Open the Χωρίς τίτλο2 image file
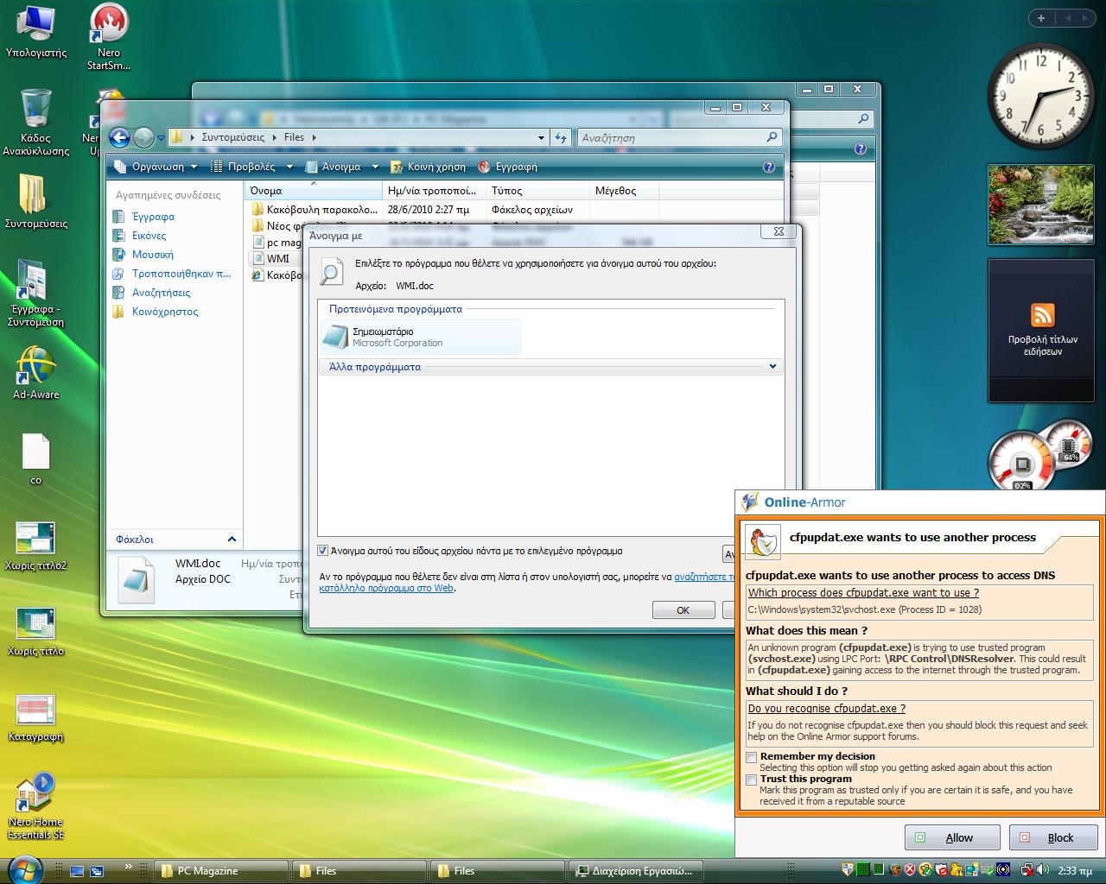Image resolution: width=1106 pixels, height=884 pixels. [x=35, y=546]
